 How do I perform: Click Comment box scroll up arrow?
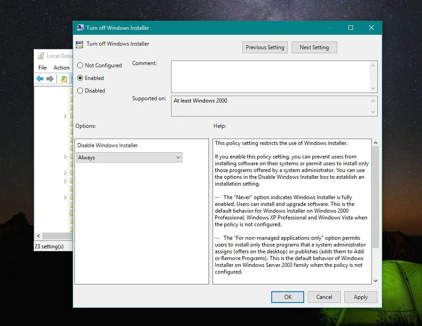(x=373, y=65)
